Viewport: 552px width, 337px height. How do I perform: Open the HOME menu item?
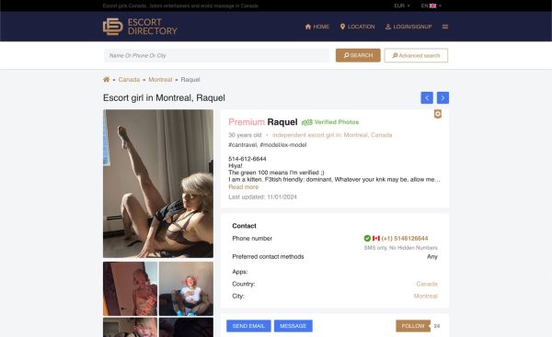(316, 27)
